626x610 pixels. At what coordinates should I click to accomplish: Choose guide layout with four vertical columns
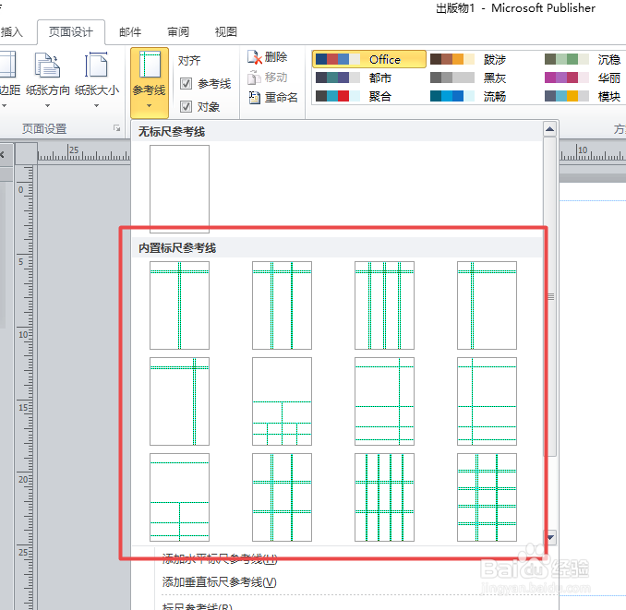point(384,497)
